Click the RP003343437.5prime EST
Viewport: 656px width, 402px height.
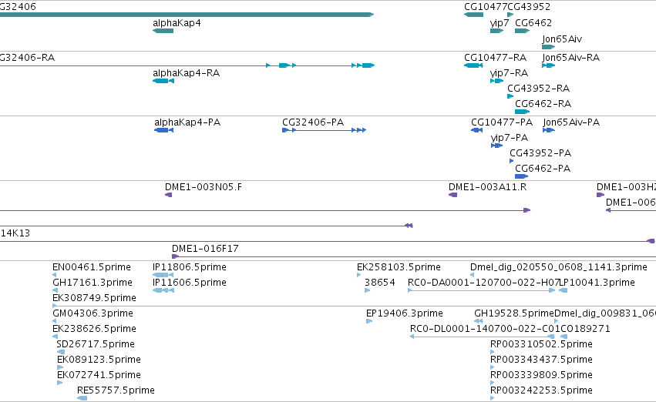493,368
